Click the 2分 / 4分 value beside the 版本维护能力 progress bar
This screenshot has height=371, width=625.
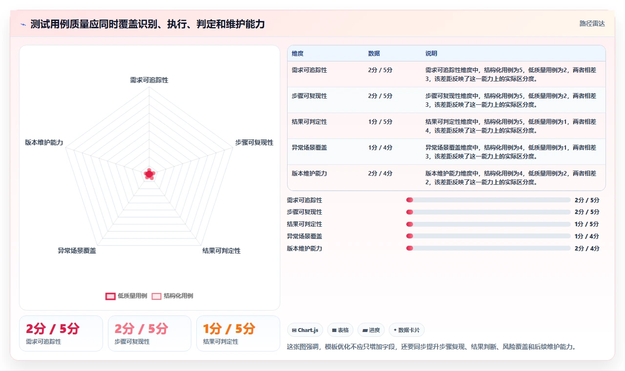point(587,249)
